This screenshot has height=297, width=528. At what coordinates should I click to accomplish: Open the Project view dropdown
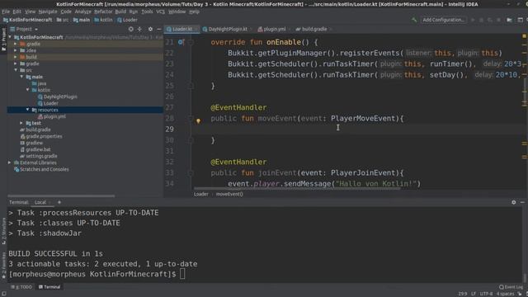point(24,30)
